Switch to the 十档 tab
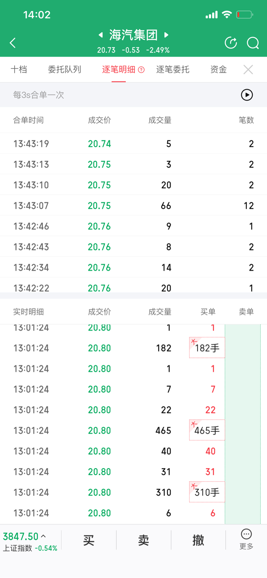Image resolution: width=267 pixels, height=578 pixels. [19, 70]
